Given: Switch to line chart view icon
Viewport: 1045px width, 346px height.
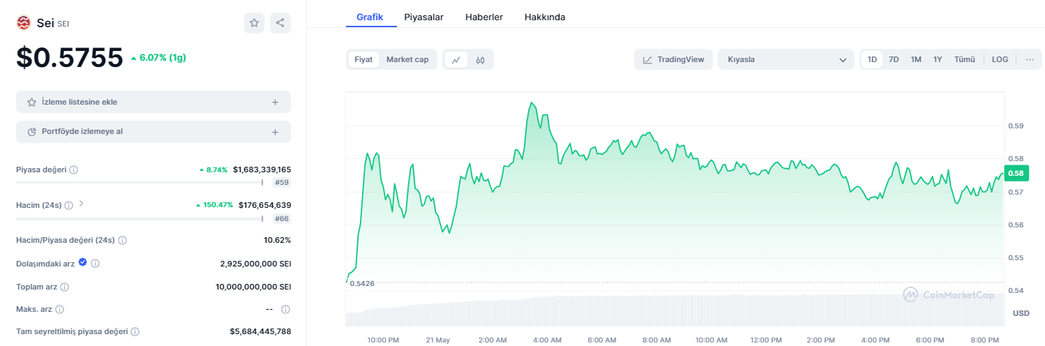Looking at the screenshot, I should [456, 60].
